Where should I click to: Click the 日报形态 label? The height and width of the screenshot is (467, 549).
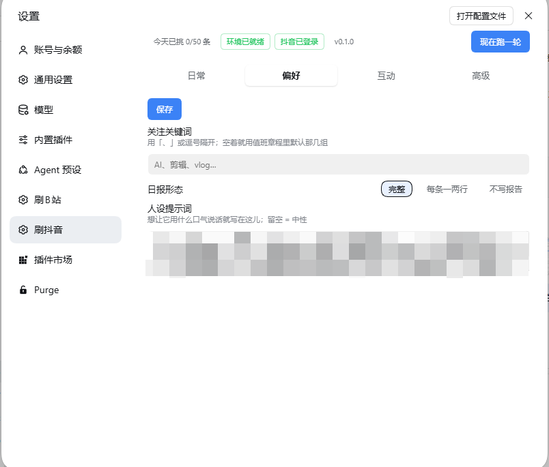[x=165, y=190]
